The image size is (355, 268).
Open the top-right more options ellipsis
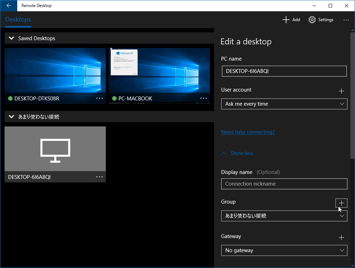346,20
